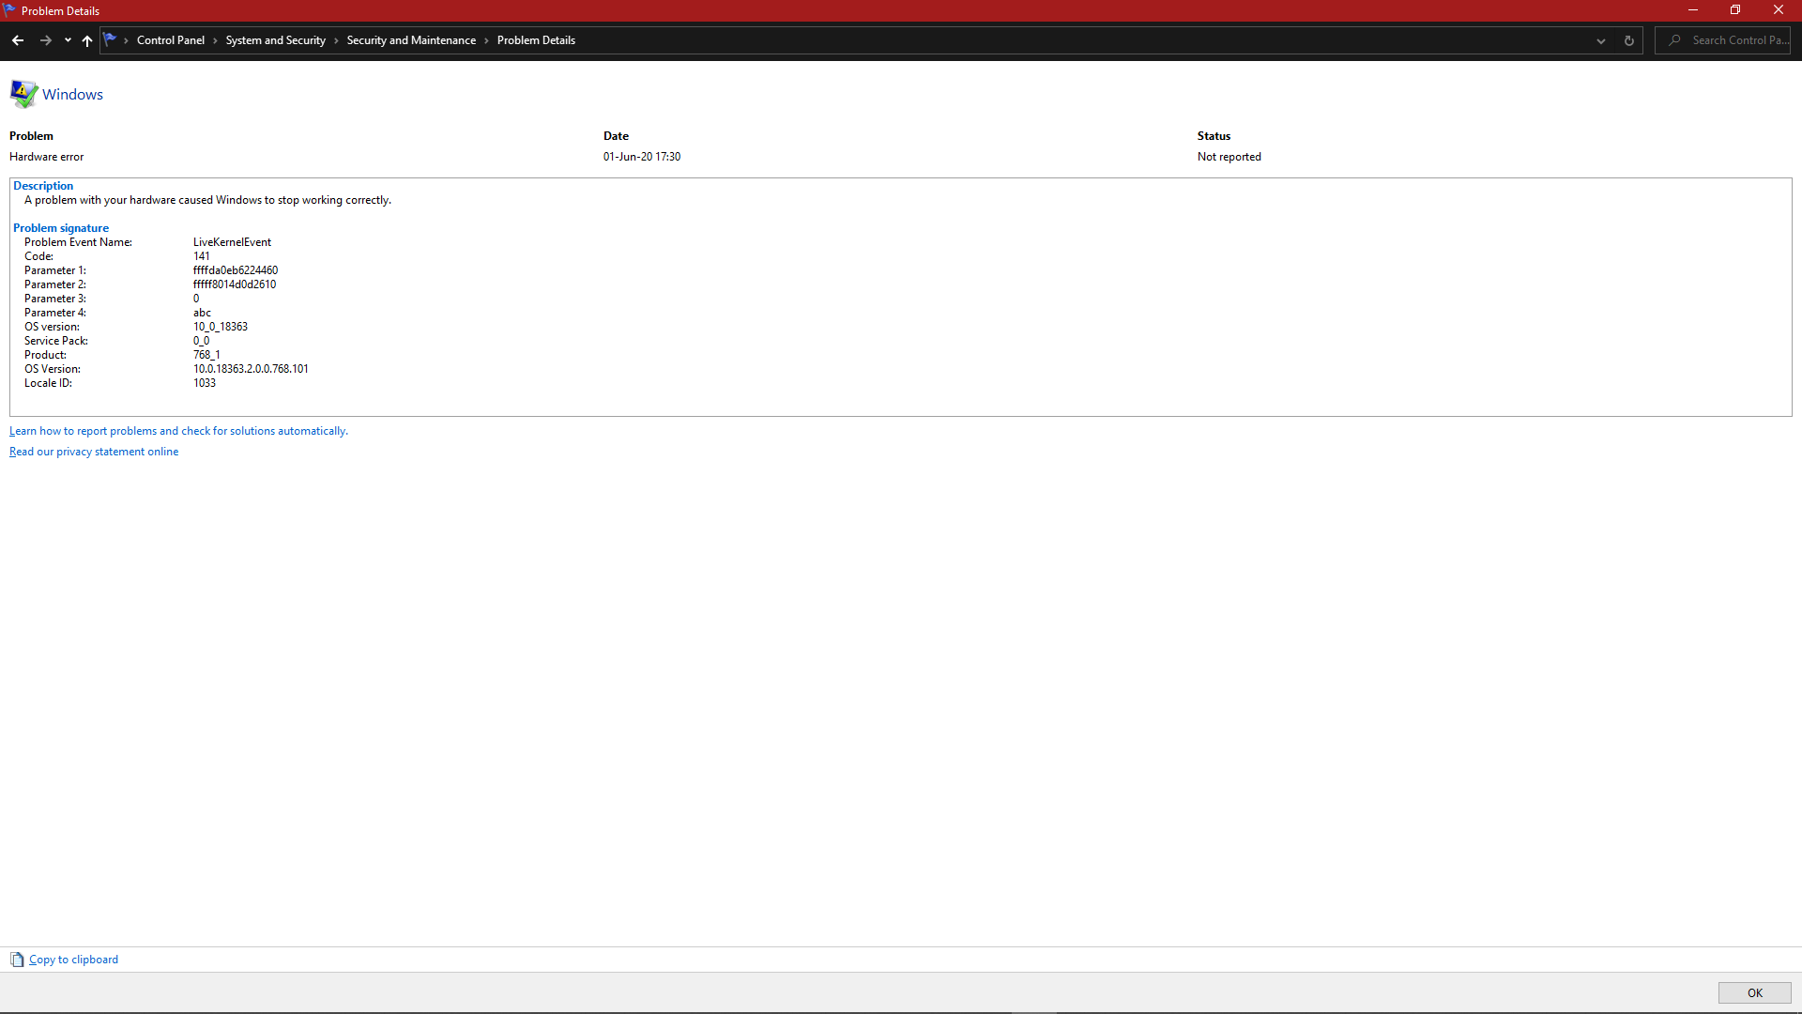Go up one level with the up arrow
This screenshot has width=1802, height=1014.
(x=87, y=40)
